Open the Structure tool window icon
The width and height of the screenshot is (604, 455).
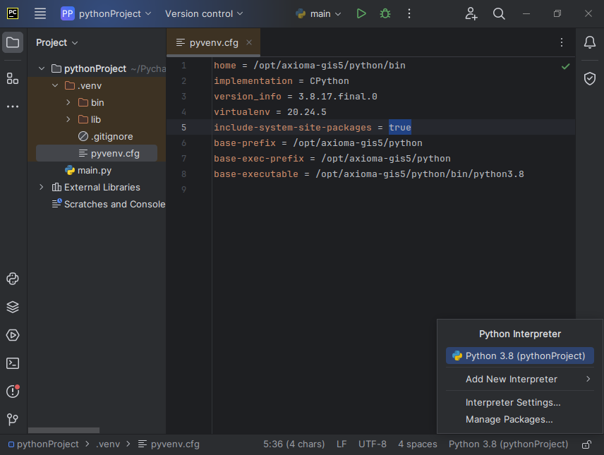[x=13, y=78]
